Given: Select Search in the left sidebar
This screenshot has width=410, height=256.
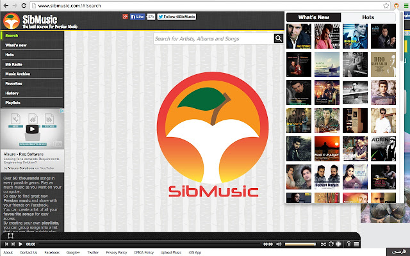Looking at the screenshot, I should 32,36.
